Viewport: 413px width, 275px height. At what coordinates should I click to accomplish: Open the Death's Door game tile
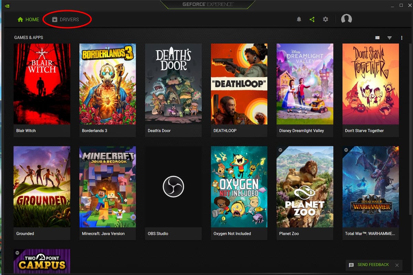click(173, 90)
